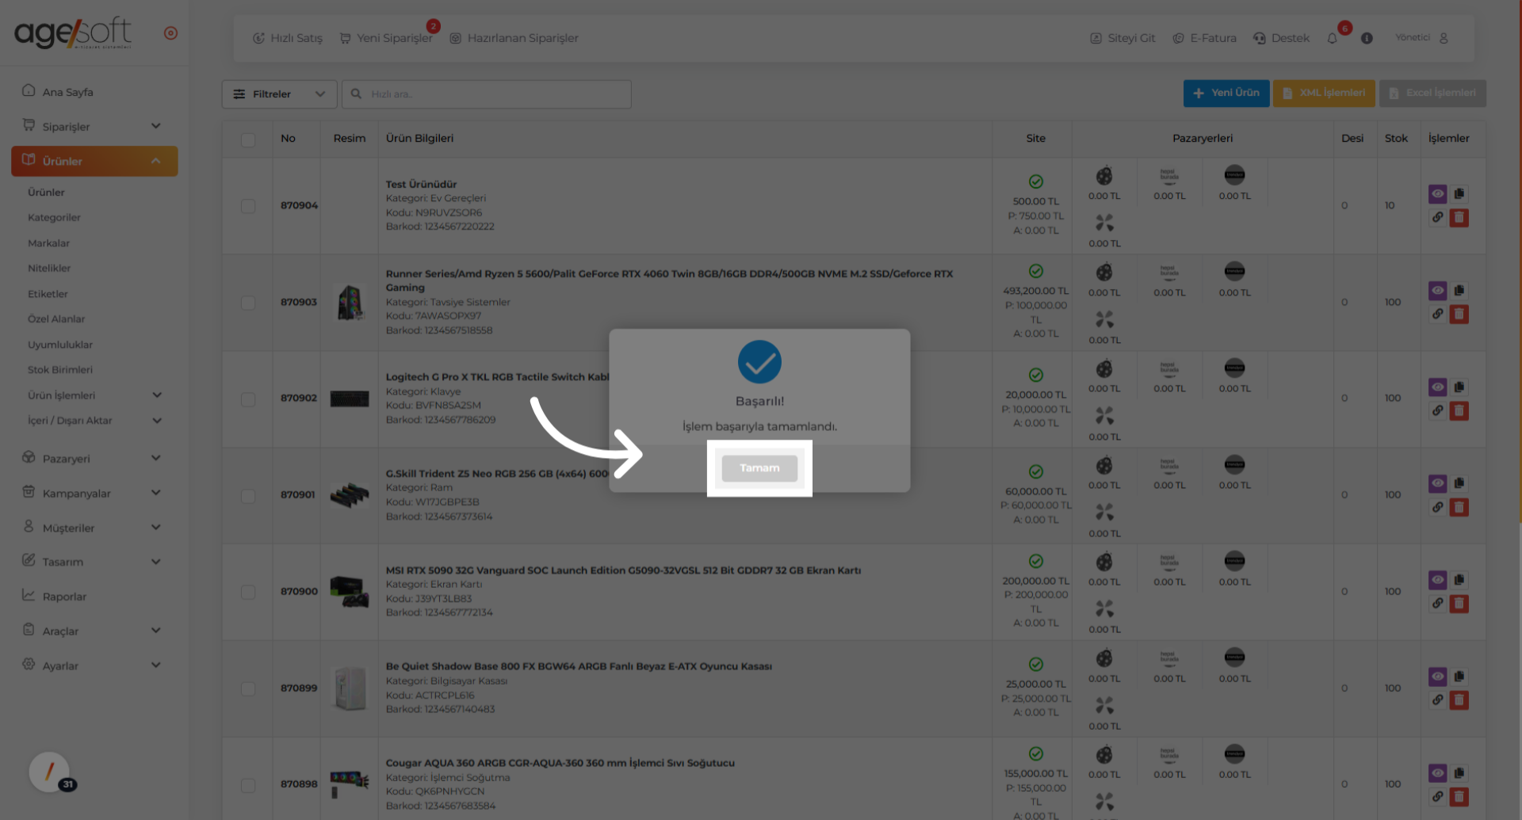Click the Tamam button in success dialog

[x=759, y=468]
